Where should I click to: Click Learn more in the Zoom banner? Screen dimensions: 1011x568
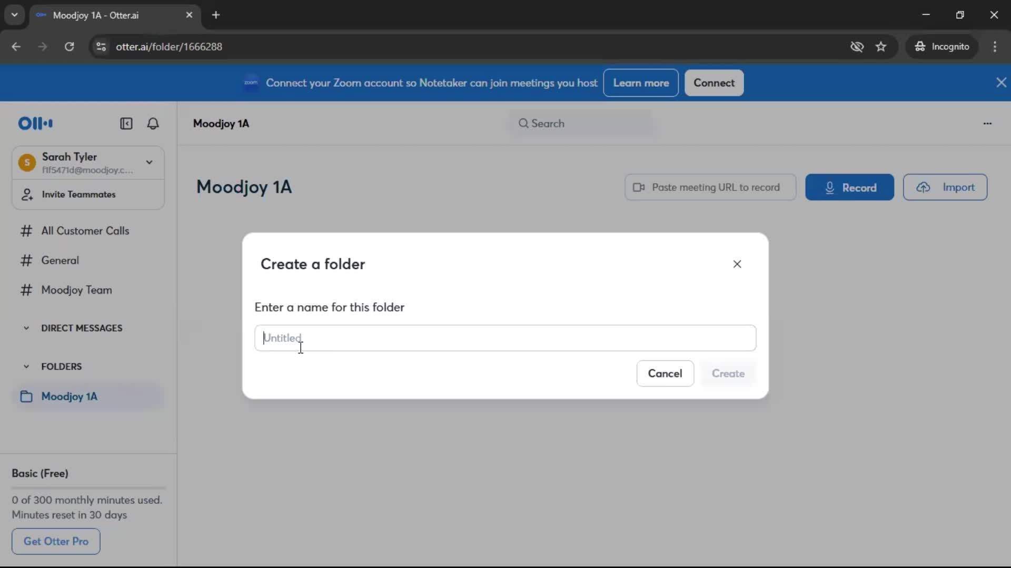pos(641,83)
